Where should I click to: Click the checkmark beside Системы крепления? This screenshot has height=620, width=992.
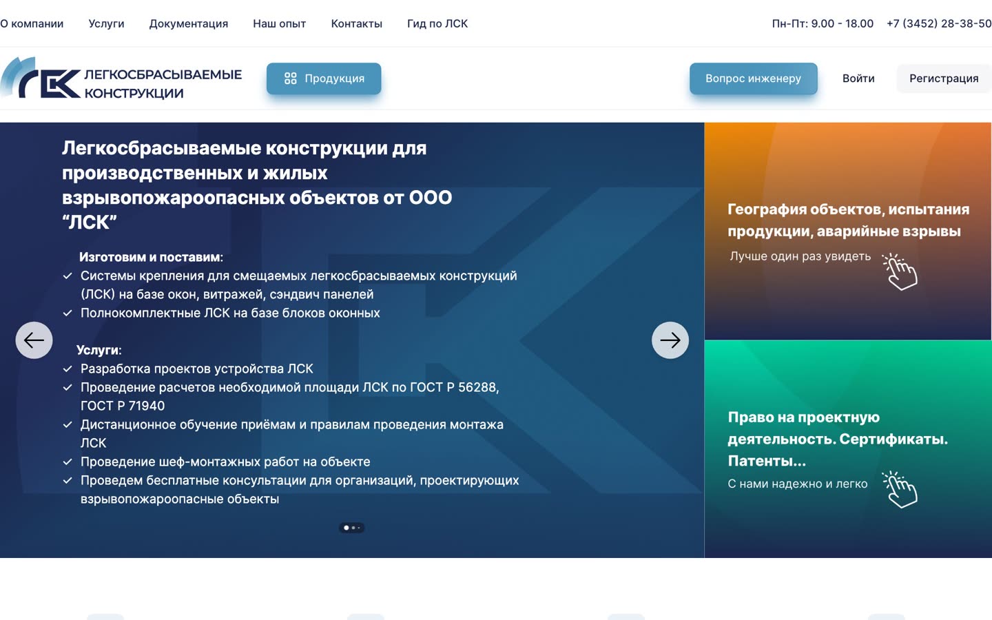tap(68, 276)
